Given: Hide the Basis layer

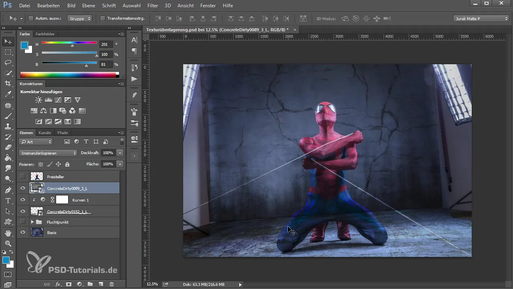Looking at the screenshot, I should 23,232.
